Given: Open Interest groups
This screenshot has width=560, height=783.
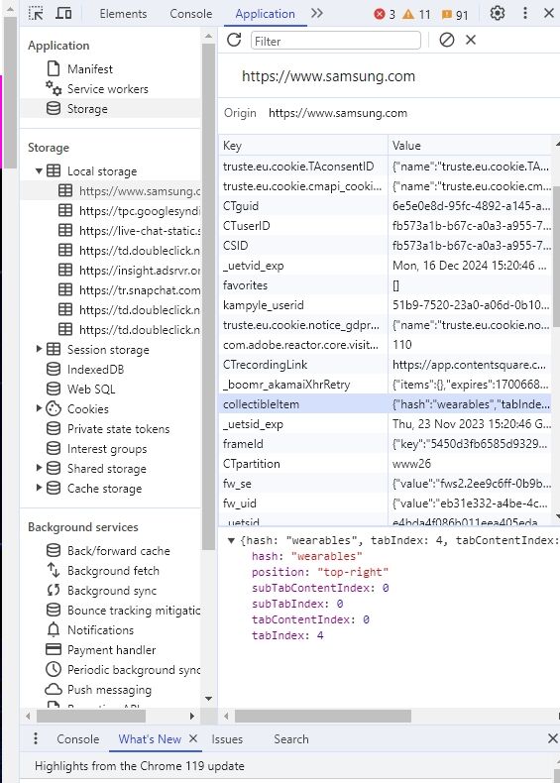Looking at the screenshot, I should click(x=107, y=449).
